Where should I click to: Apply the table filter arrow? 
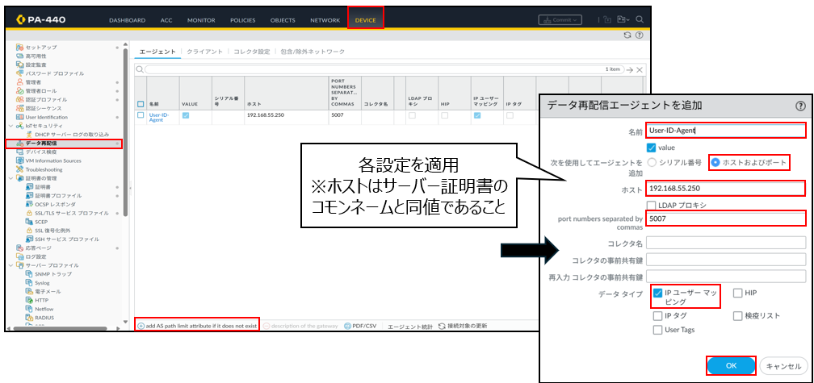click(629, 69)
